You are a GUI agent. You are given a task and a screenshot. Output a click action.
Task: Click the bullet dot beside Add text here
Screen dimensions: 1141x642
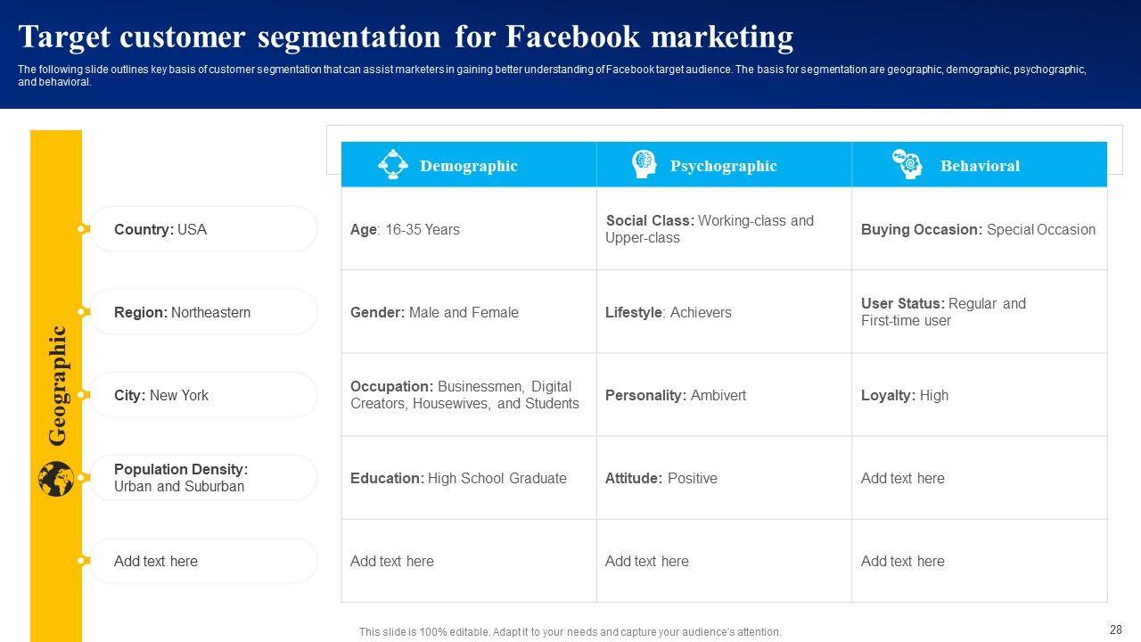click(x=82, y=561)
